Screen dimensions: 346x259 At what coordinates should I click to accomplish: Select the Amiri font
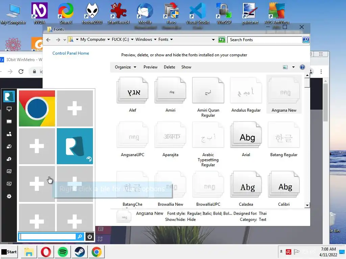click(x=170, y=95)
